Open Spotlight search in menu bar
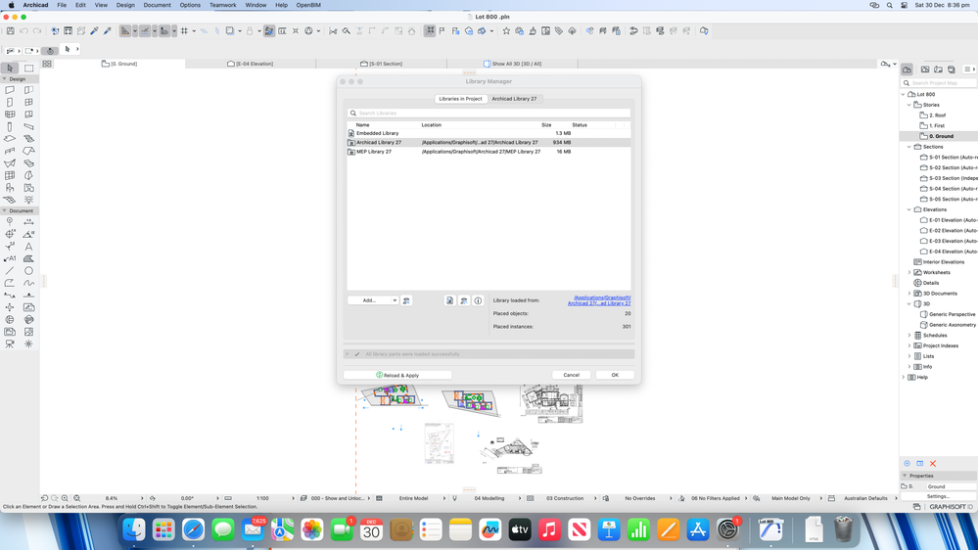Viewport: 978px width, 550px height. (890, 5)
